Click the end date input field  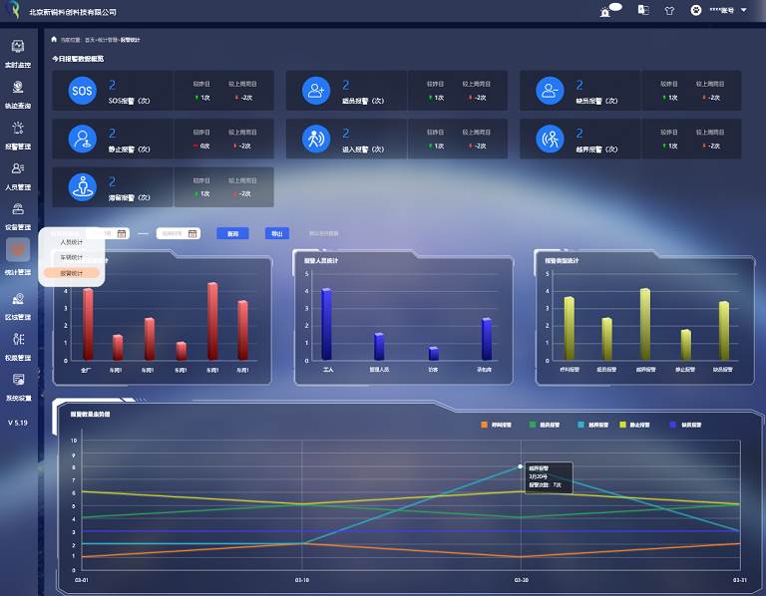[x=179, y=234]
